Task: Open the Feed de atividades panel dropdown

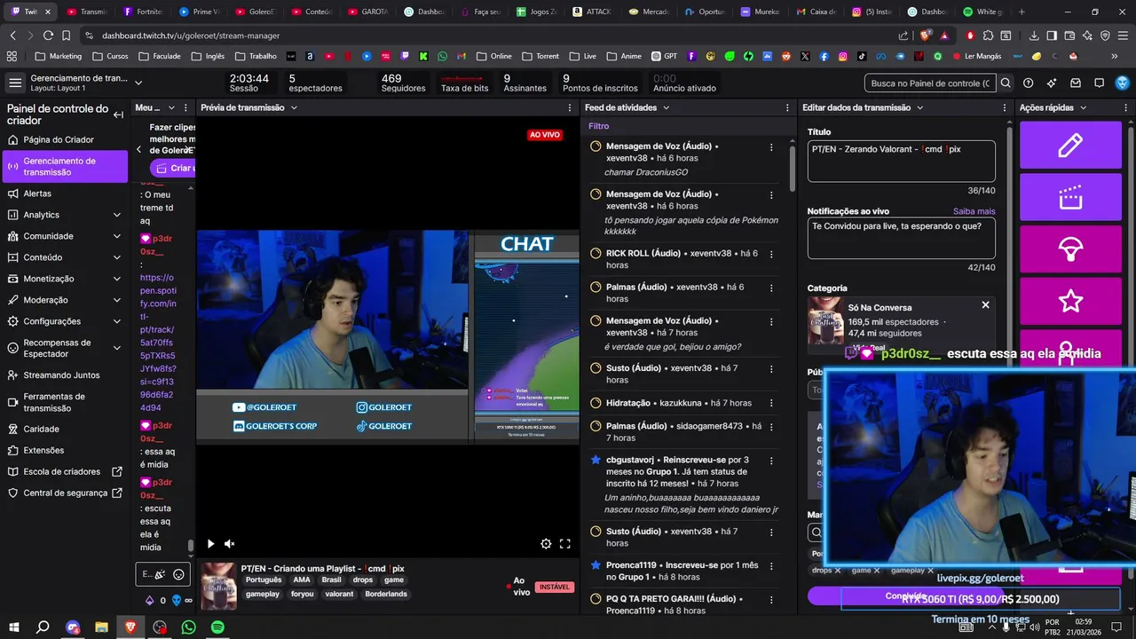Action: 666,107
